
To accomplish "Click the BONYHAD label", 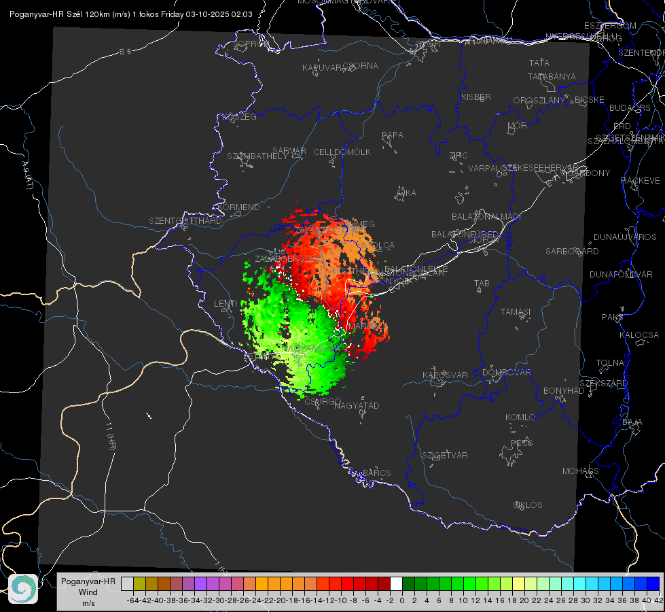I will click(564, 391).
